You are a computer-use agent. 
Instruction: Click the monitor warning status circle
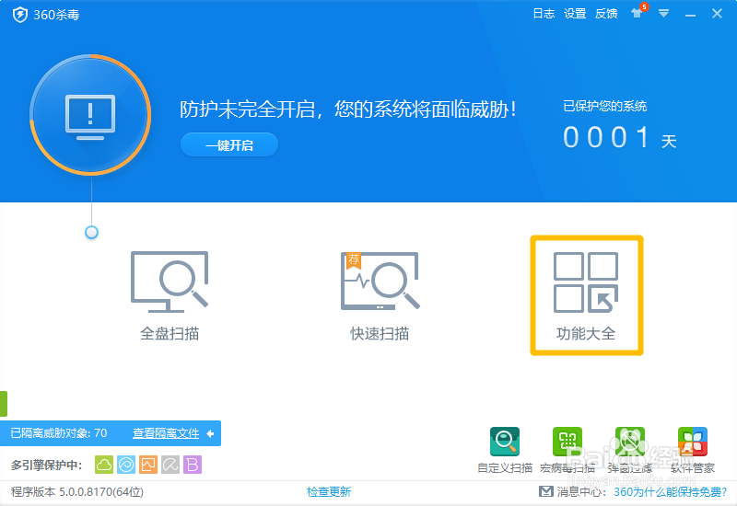[90, 115]
